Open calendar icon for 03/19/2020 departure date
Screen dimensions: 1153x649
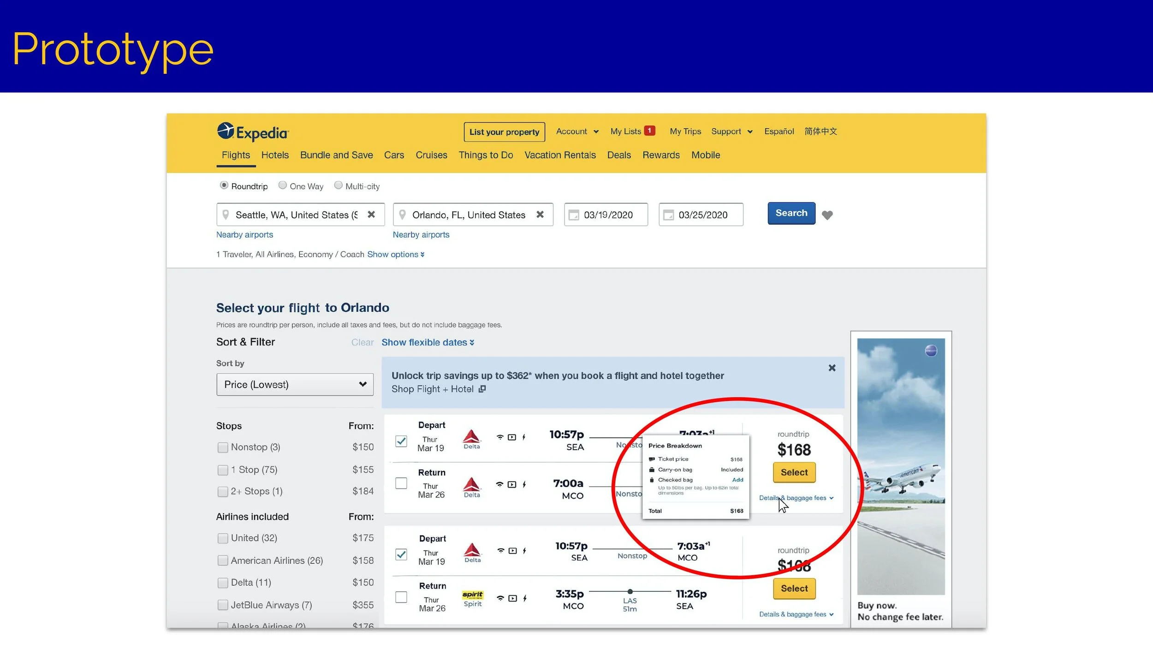[573, 215]
